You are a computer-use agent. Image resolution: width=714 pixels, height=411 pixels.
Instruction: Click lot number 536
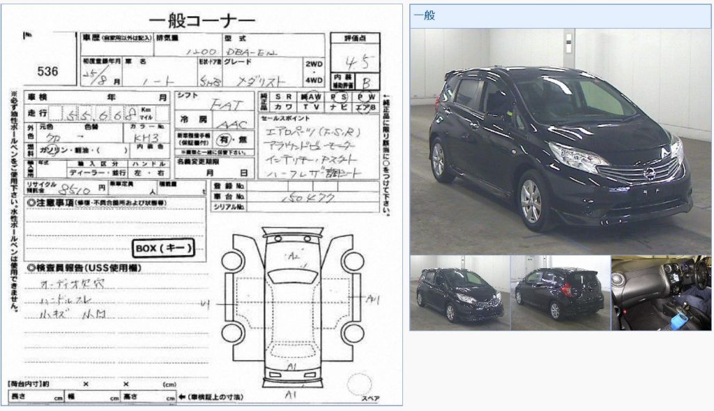coord(48,72)
